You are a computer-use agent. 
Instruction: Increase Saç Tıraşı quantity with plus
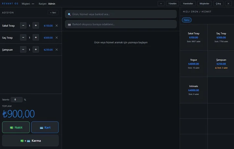pyautogui.click(x=36, y=37)
